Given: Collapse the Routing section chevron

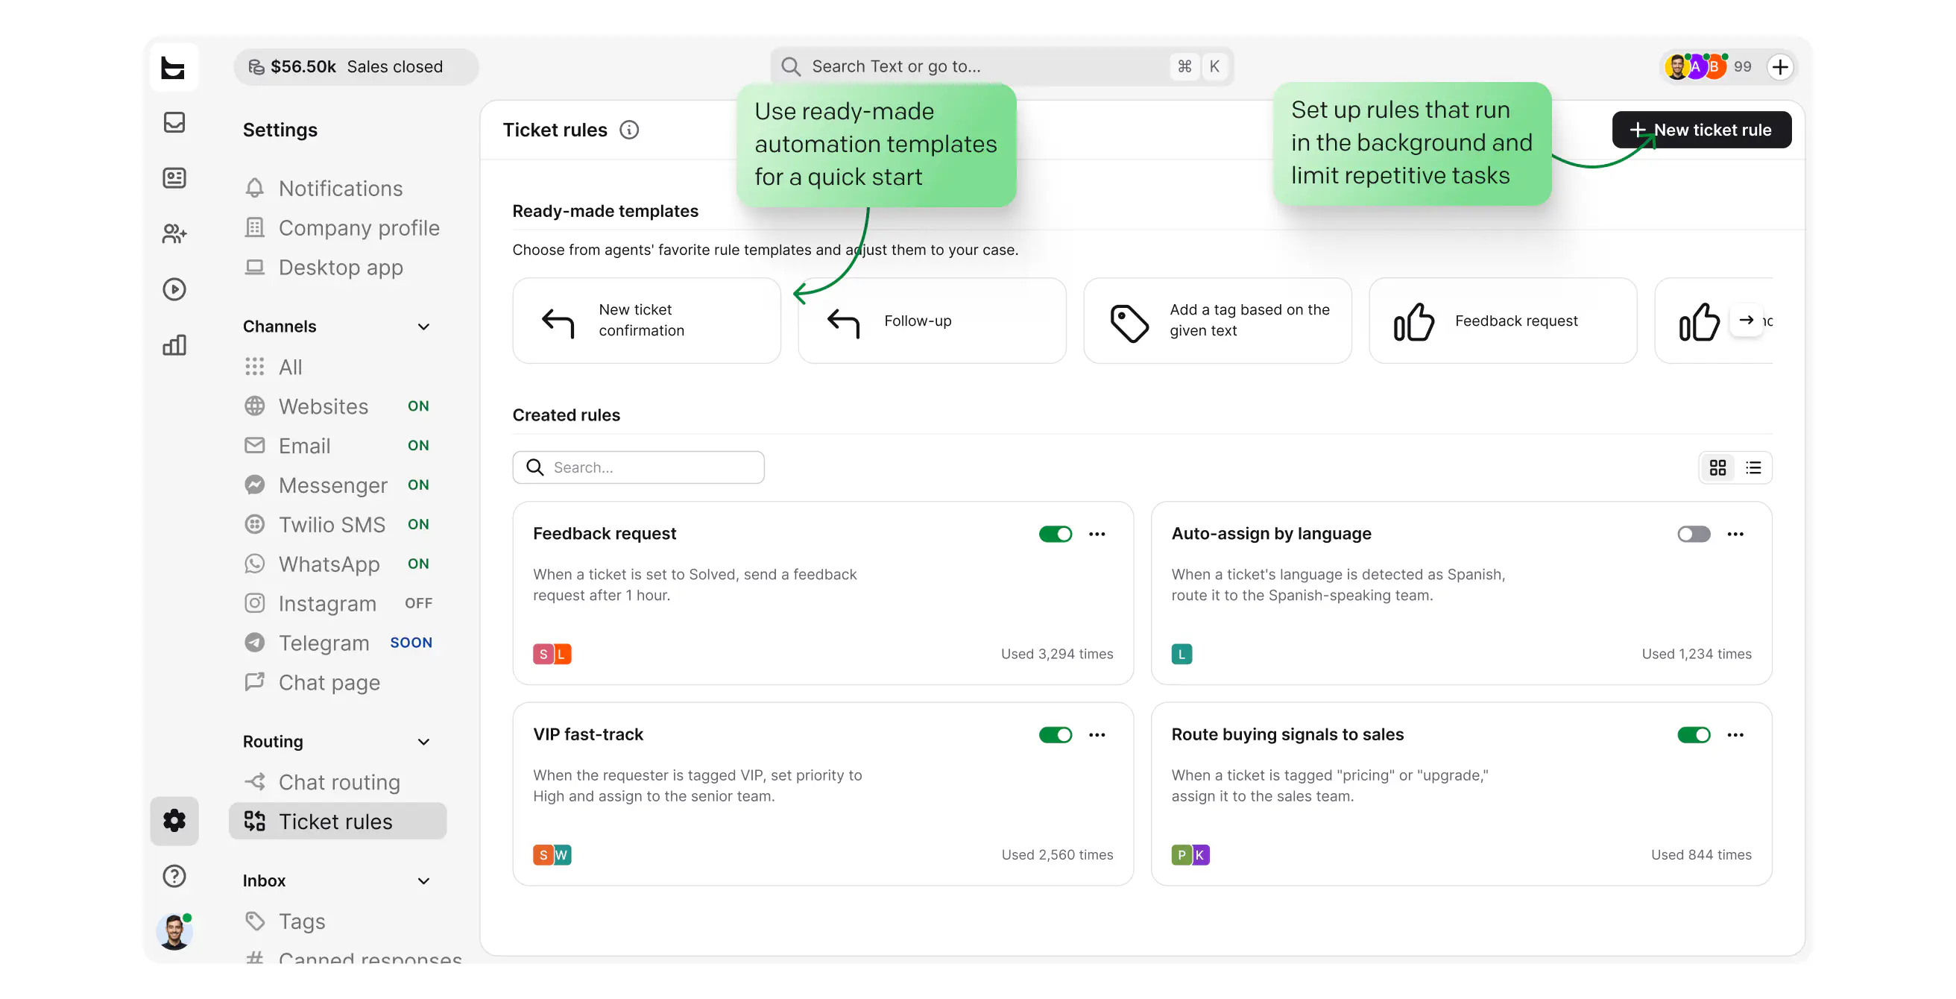Looking at the screenshot, I should tap(423, 743).
